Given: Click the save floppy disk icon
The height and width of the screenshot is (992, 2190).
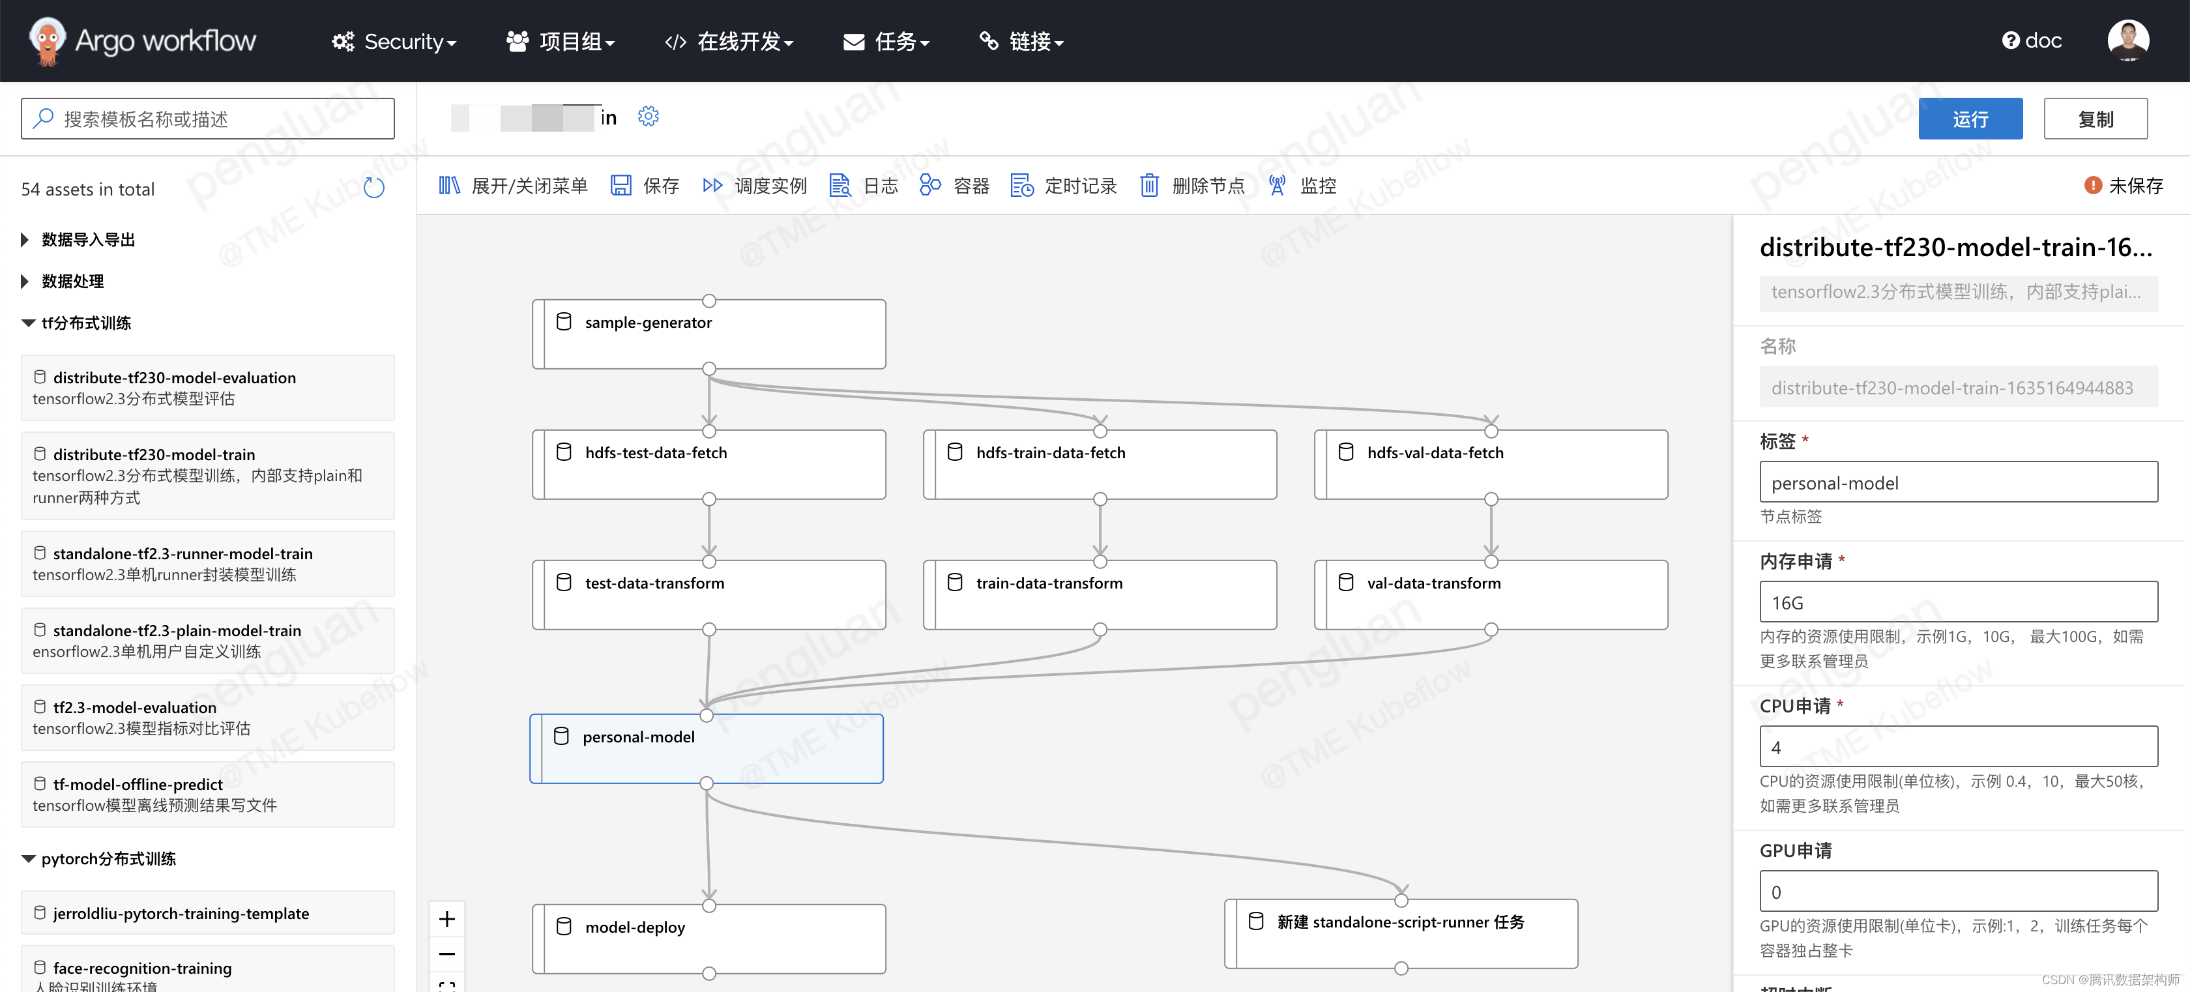Looking at the screenshot, I should pyautogui.click(x=620, y=185).
